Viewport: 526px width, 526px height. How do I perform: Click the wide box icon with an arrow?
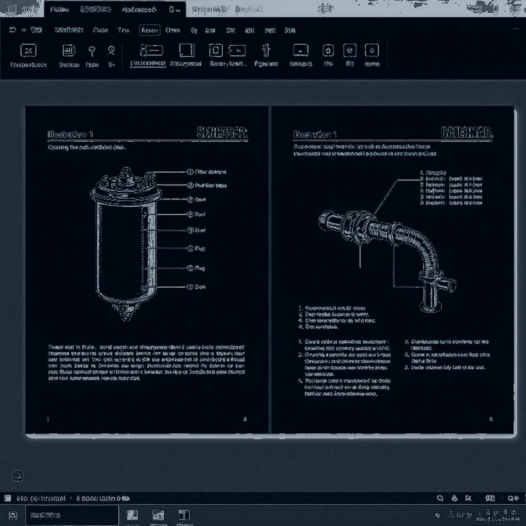[x=237, y=51]
